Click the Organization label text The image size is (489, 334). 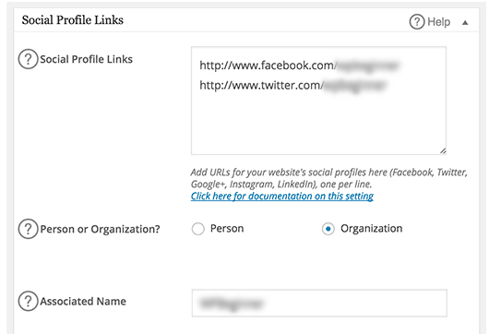[x=372, y=229]
